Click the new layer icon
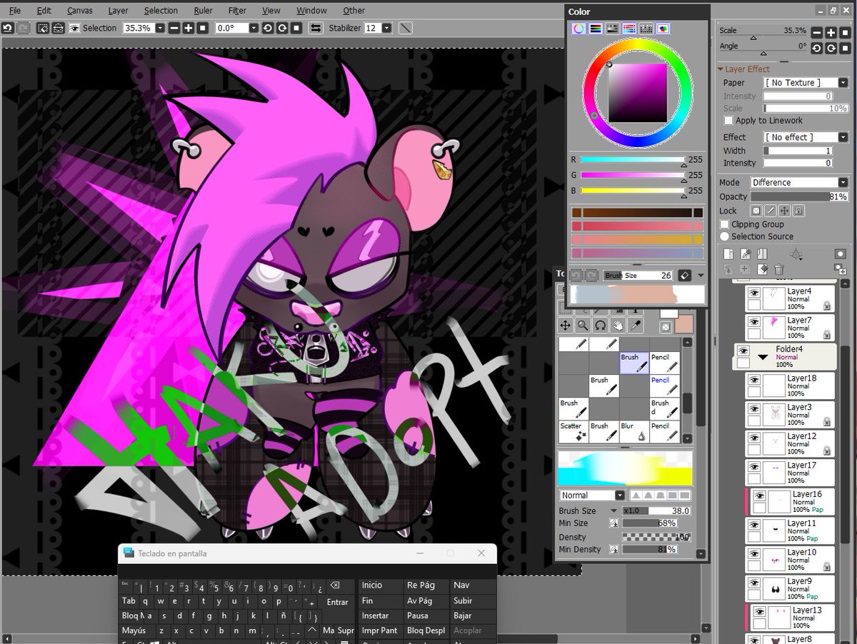857x644 pixels. click(x=728, y=253)
